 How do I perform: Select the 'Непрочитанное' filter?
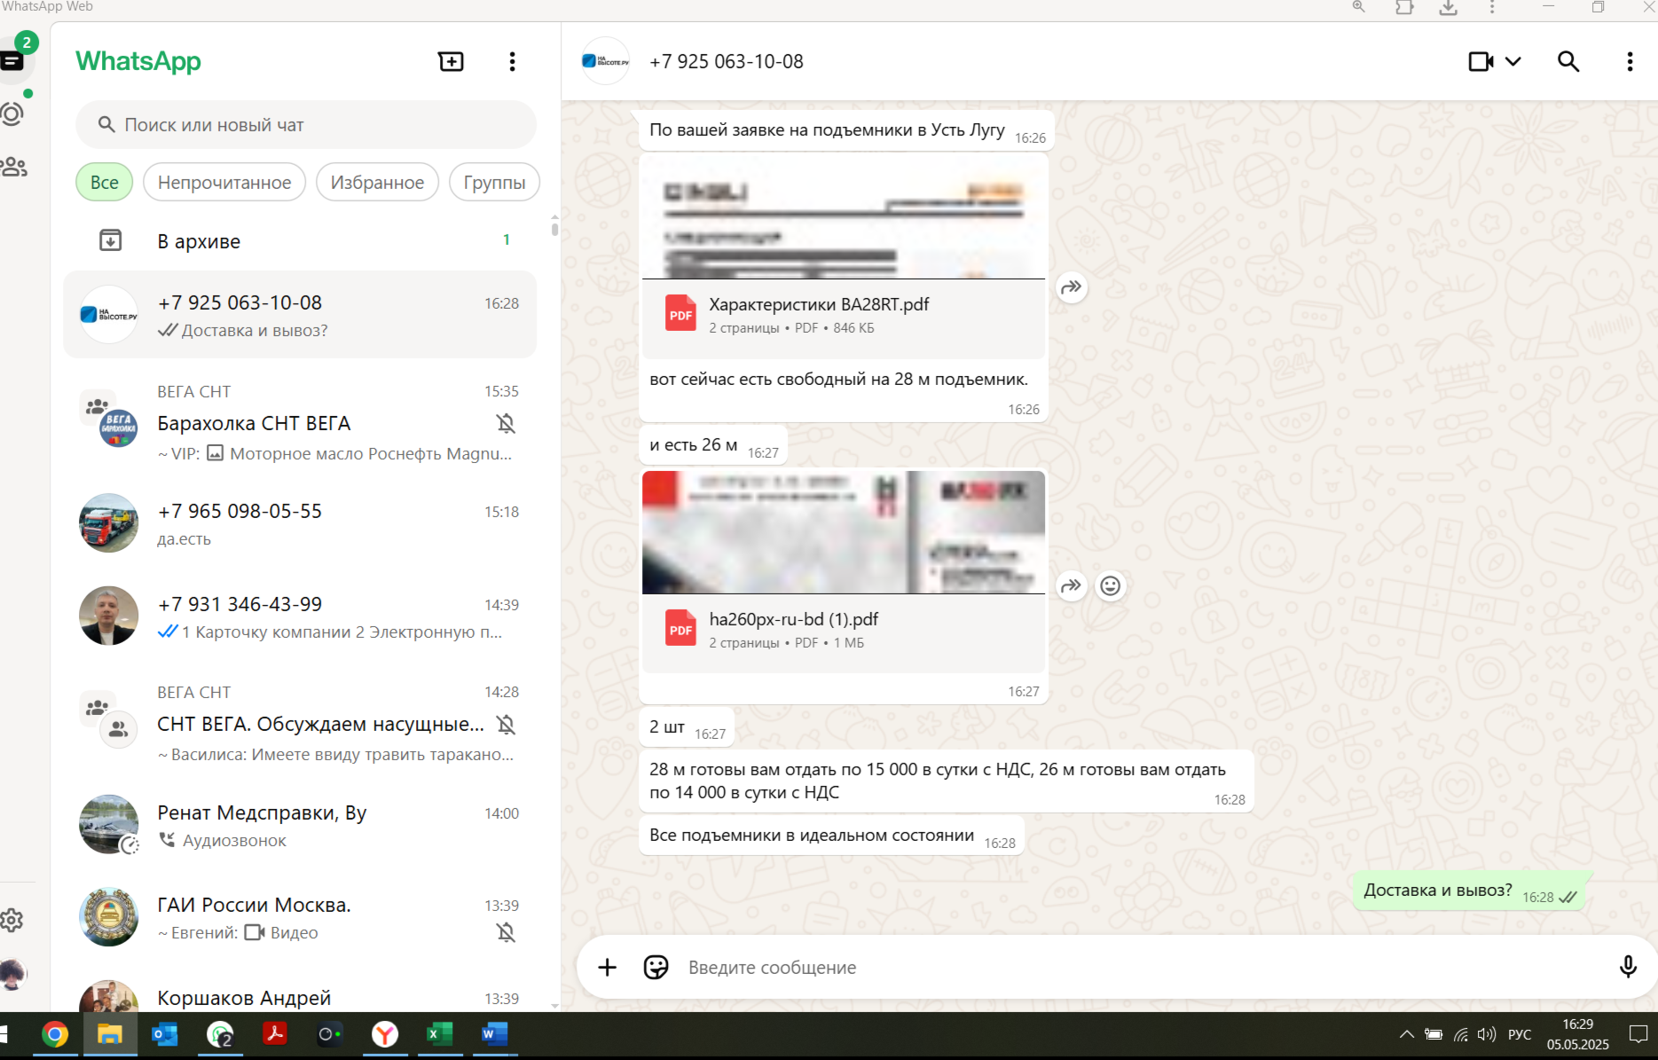tap(224, 182)
